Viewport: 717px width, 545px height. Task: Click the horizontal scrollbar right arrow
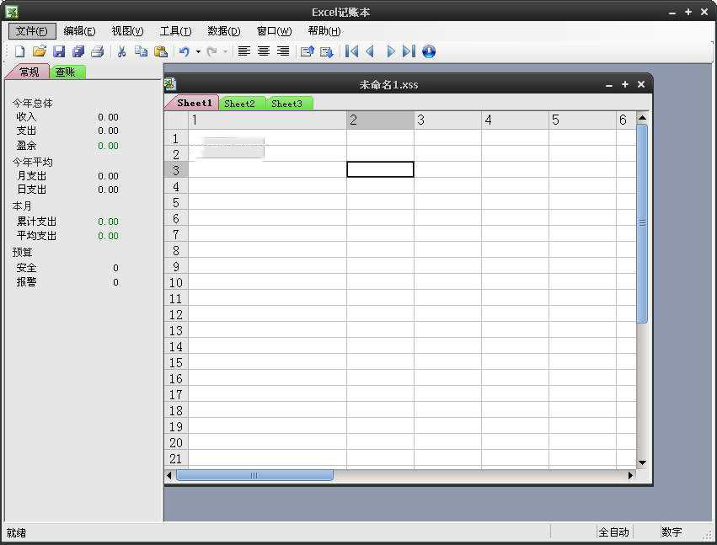(x=630, y=475)
